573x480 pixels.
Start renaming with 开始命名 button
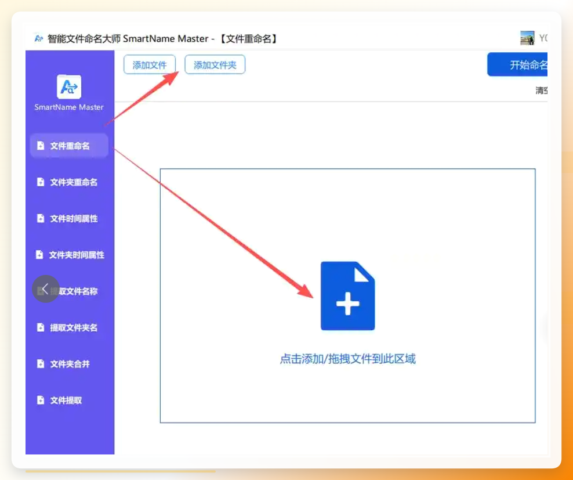(517, 65)
